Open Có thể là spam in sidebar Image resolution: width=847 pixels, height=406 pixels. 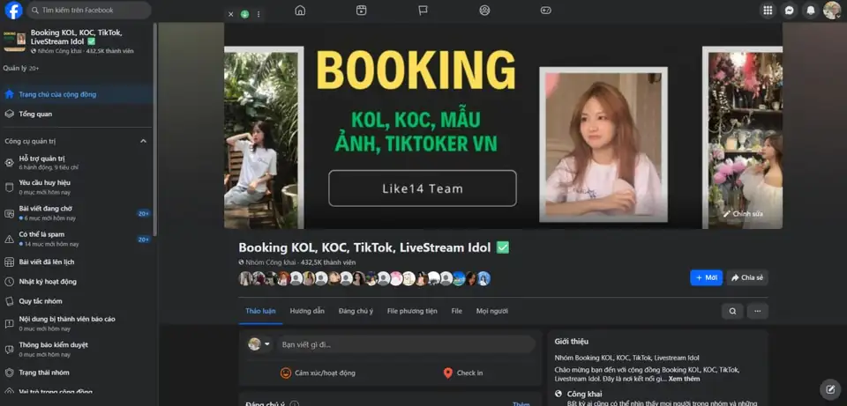(x=78, y=239)
